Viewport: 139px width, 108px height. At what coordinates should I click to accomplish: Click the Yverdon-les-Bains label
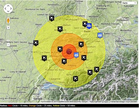55,70
